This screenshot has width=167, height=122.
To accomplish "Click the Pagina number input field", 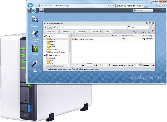I will coord(89,65).
